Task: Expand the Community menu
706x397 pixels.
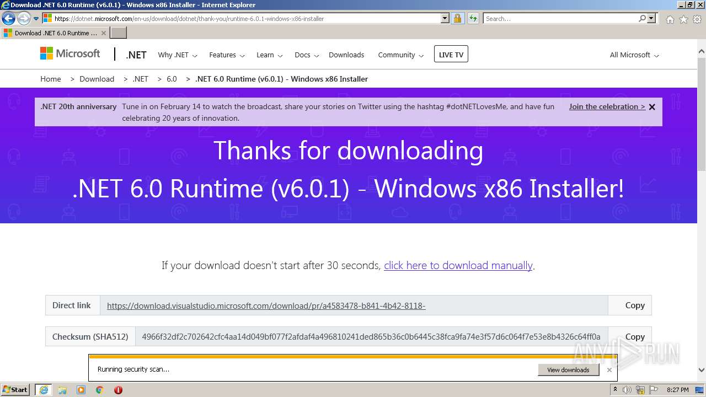Action: point(400,55)
